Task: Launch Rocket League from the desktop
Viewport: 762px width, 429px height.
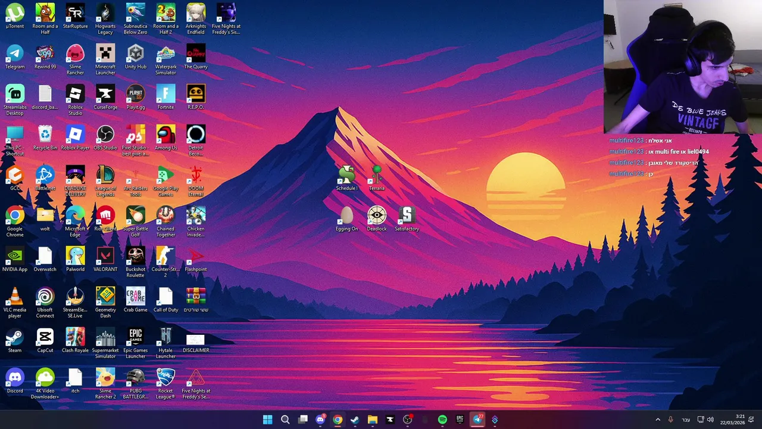Action: [x=165, y=384]
